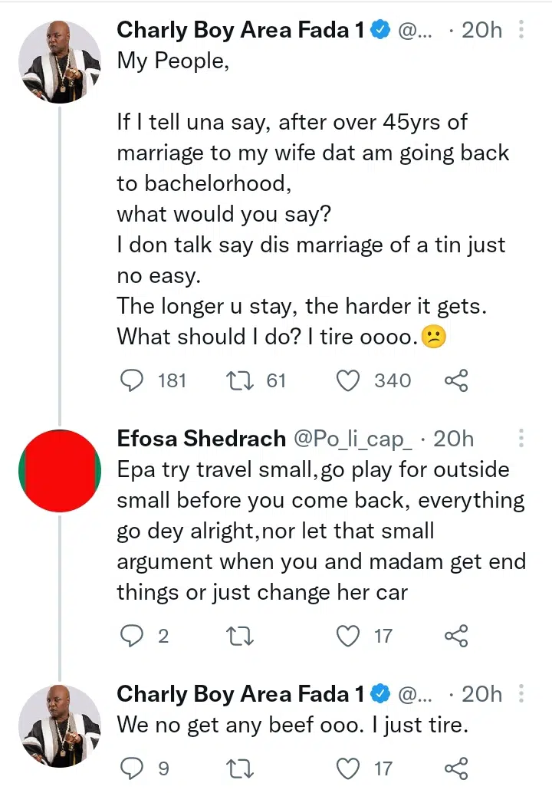Share the 'I just tire' tweet
552x793 pixels.
456,768
